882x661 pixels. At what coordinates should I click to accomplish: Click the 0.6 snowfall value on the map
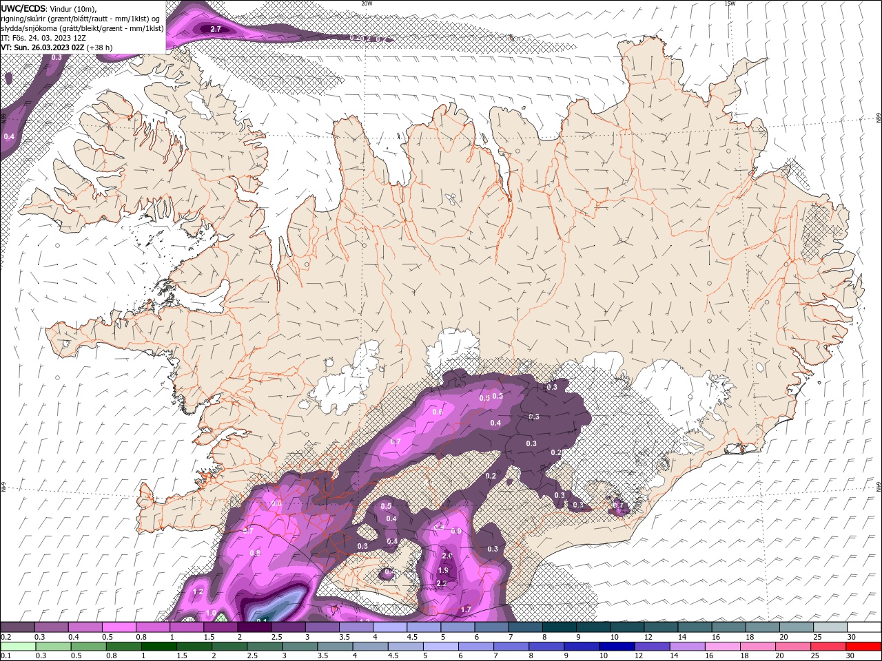tap(437, 412)
